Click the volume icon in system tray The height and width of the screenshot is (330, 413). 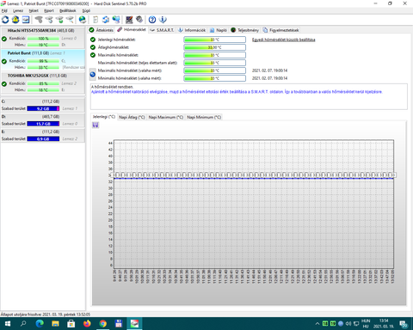point(348,324)
